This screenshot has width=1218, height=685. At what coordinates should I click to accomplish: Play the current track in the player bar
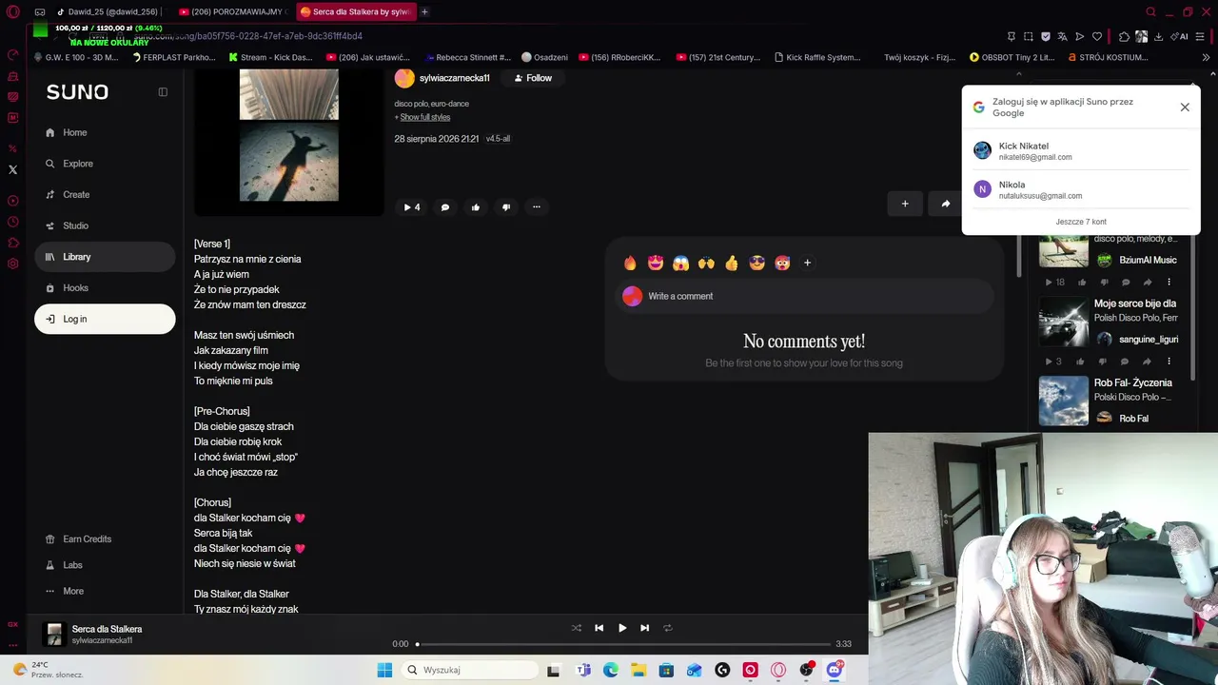coord(621,628)
